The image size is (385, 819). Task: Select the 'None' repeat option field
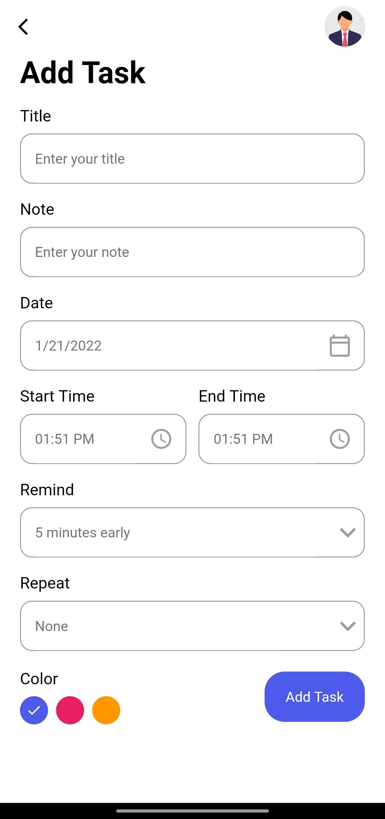click(x=171, y=626)
